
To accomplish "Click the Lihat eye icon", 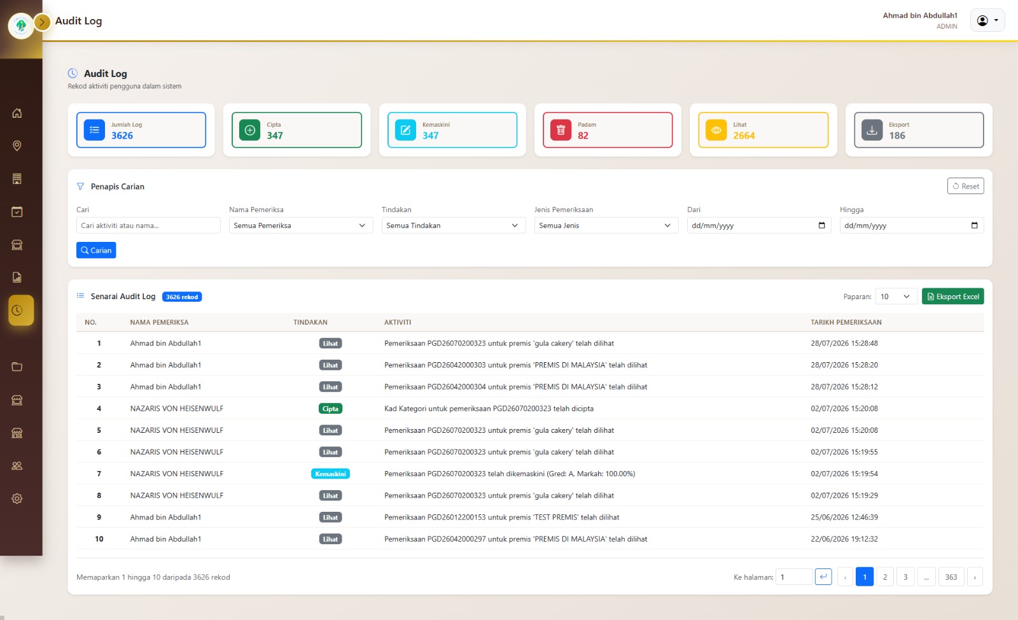I will (716, 130).
